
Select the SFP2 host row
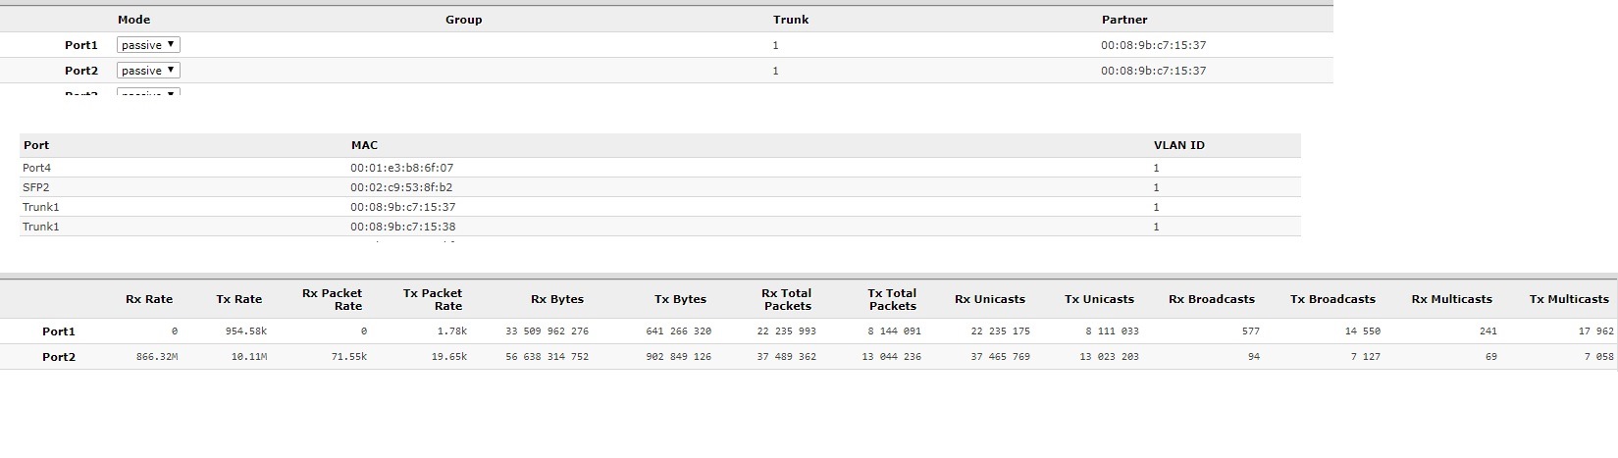click(x=660, y=187)
